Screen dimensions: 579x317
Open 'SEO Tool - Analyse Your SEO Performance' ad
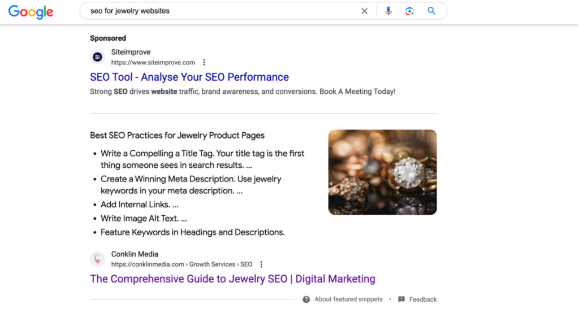click(189, 77)
